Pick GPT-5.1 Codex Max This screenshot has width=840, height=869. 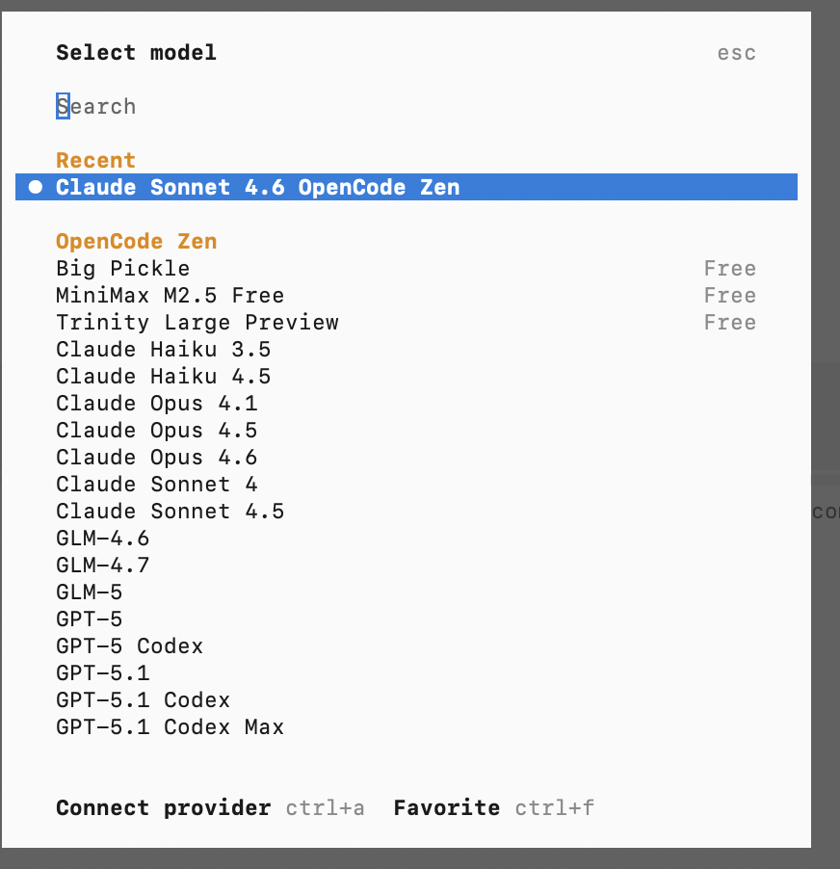point(170,726)
